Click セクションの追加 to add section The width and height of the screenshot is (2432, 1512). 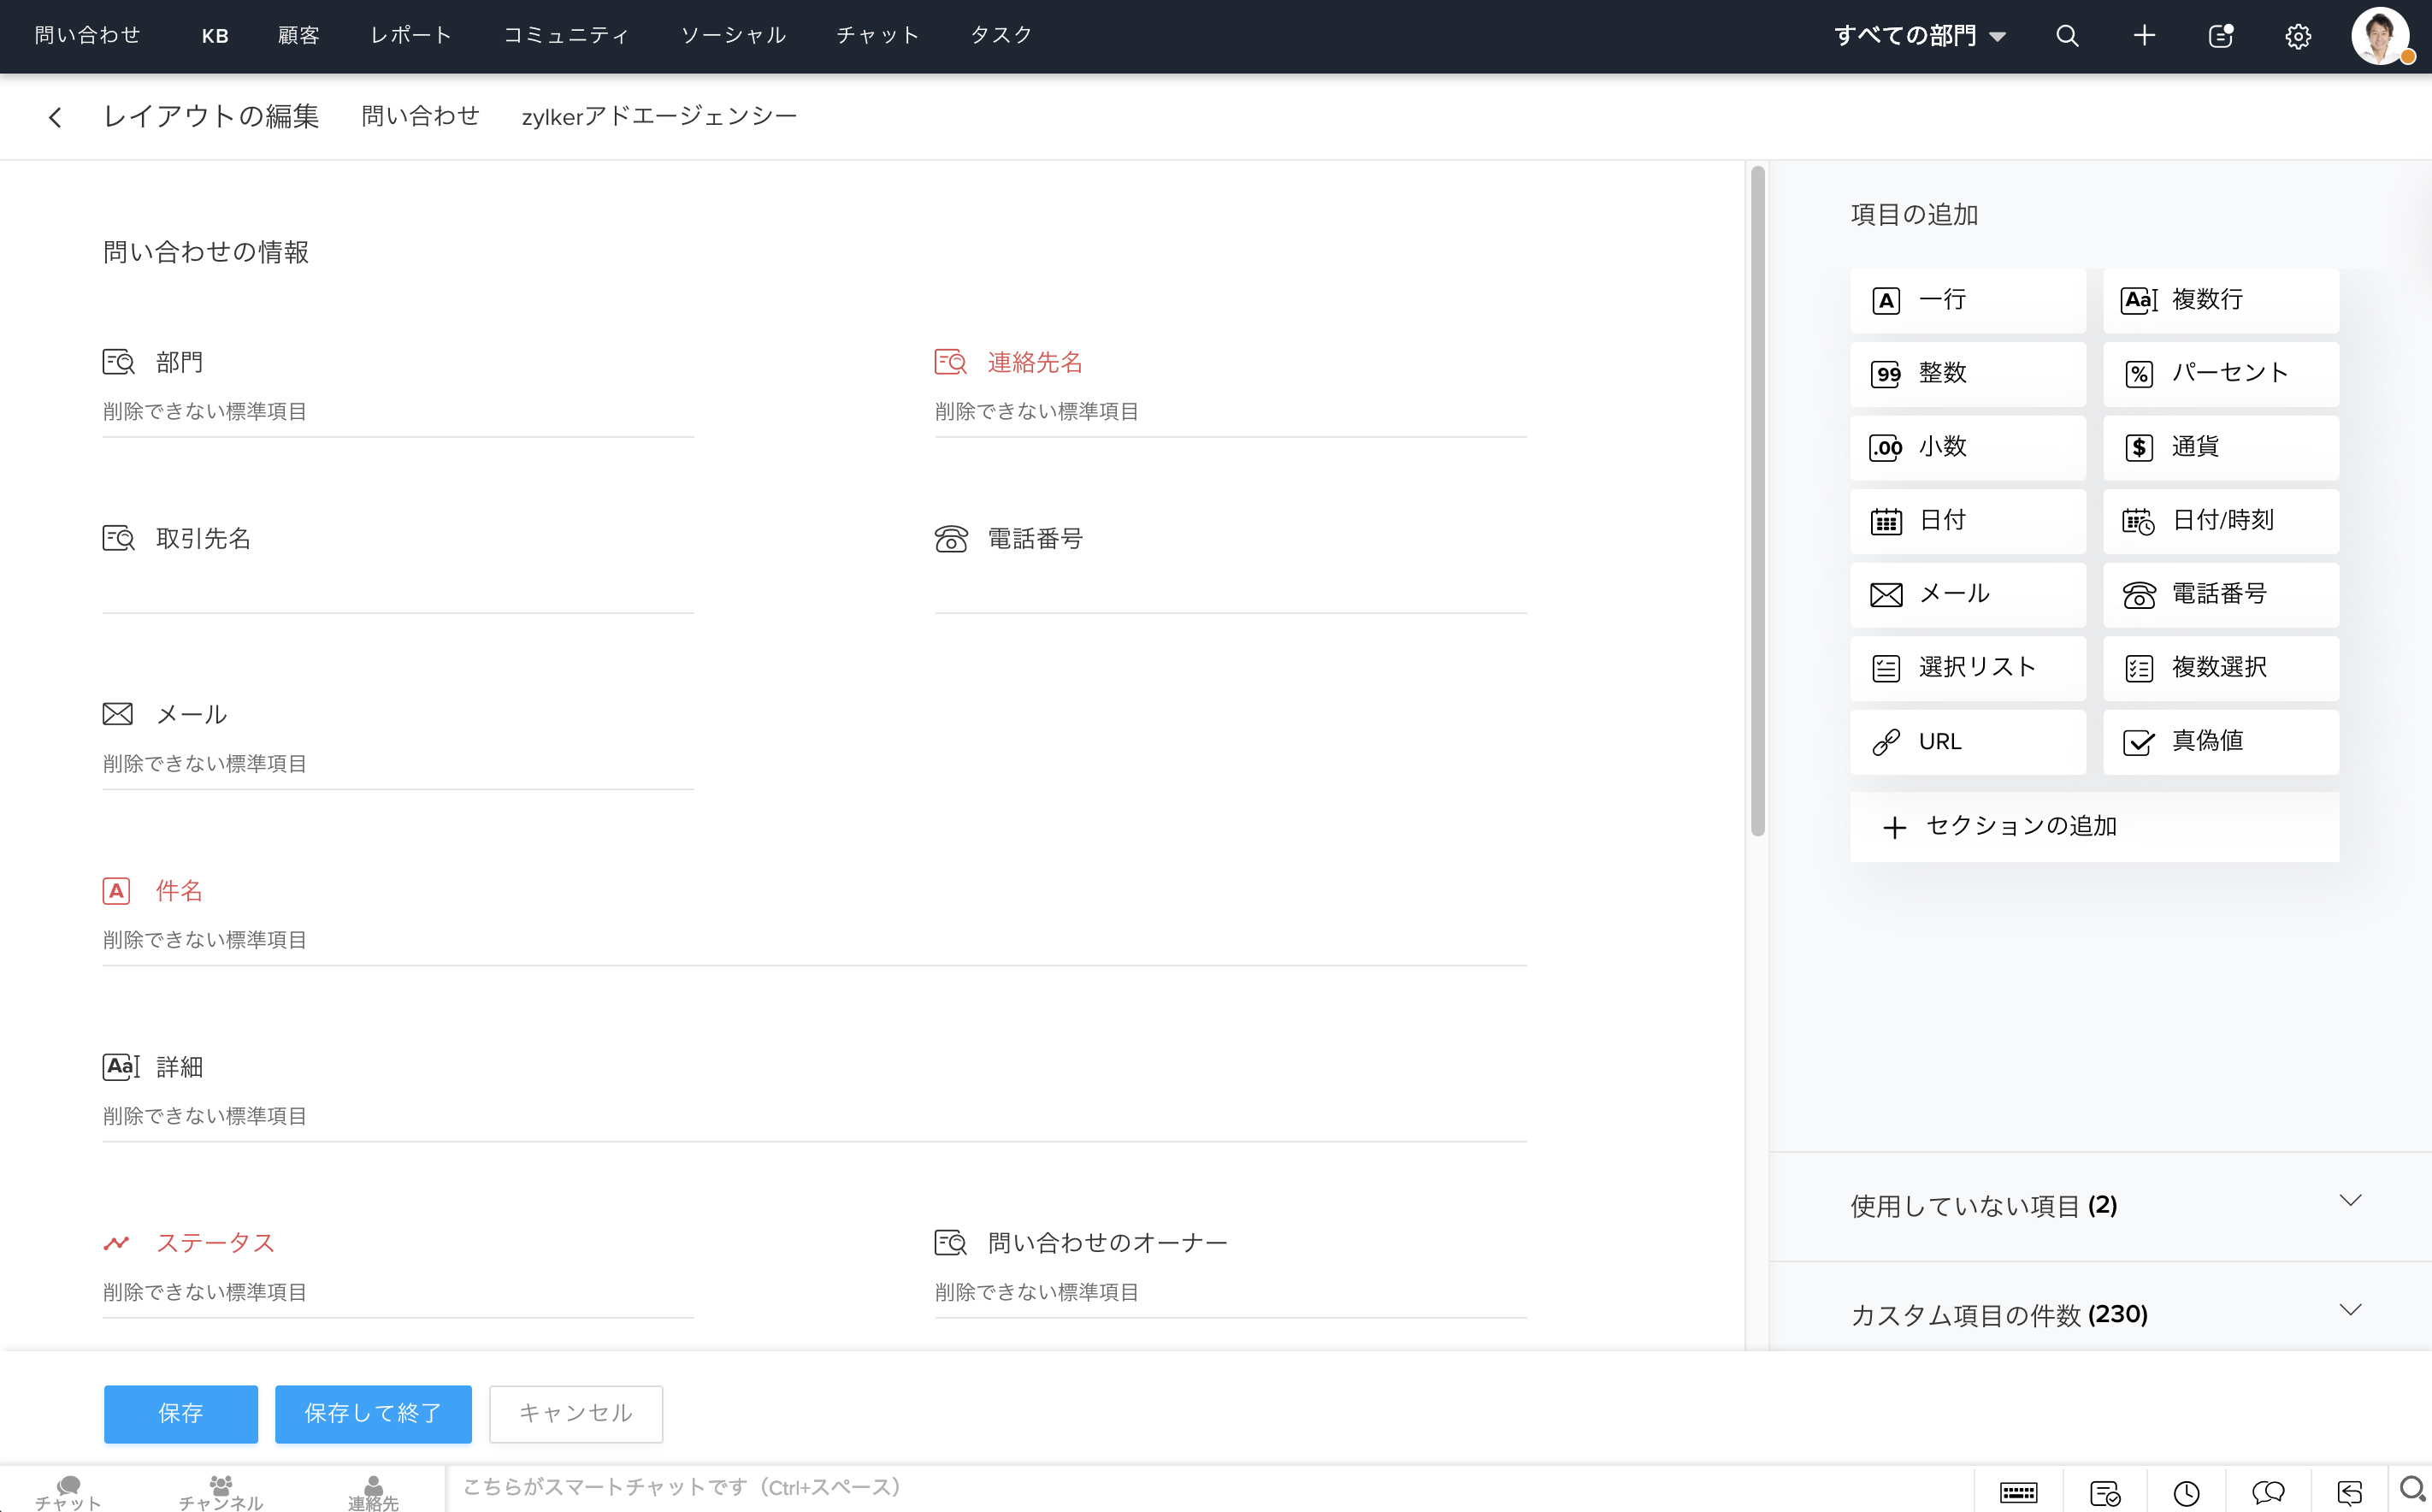click(x=2094, y=827)
